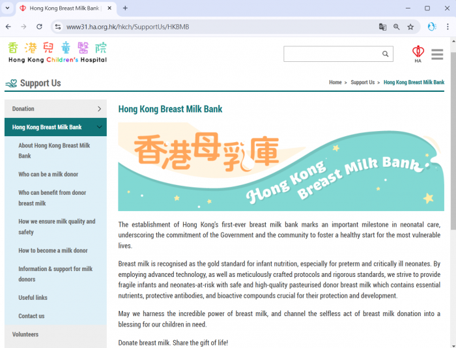Open the Donation sidebar menu item

55,109
